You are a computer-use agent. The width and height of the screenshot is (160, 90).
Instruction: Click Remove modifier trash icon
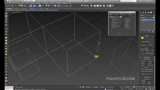click(x=150, y=32)
